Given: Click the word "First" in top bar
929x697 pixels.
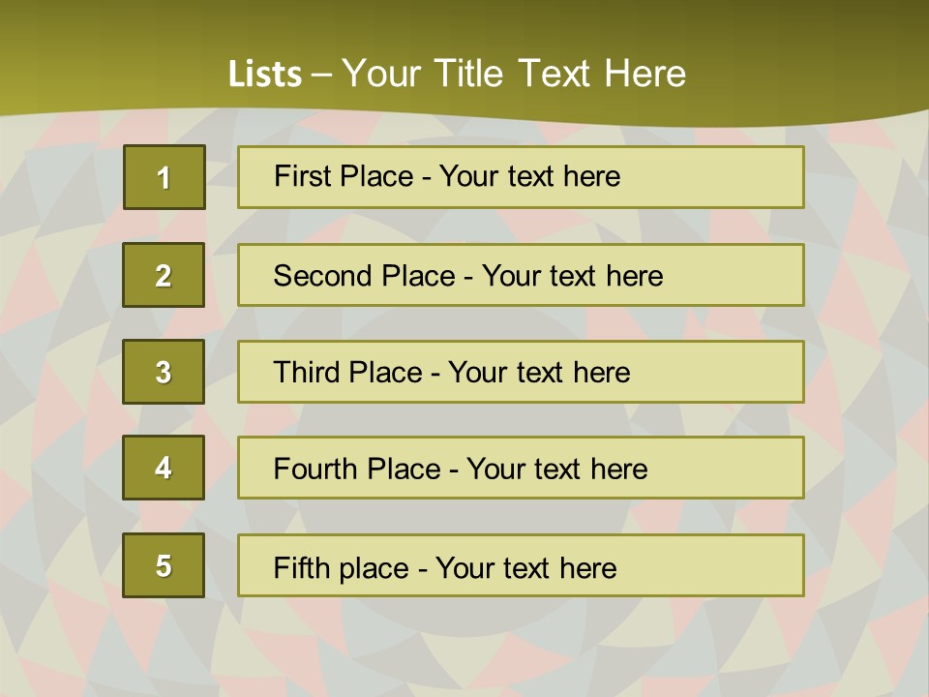Looking at the screenshot, I should pyautogui.click(x=301, y=176).
